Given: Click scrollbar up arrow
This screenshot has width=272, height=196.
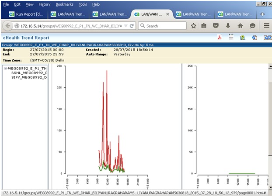Looking at the screenshot, I should (270, 66).
